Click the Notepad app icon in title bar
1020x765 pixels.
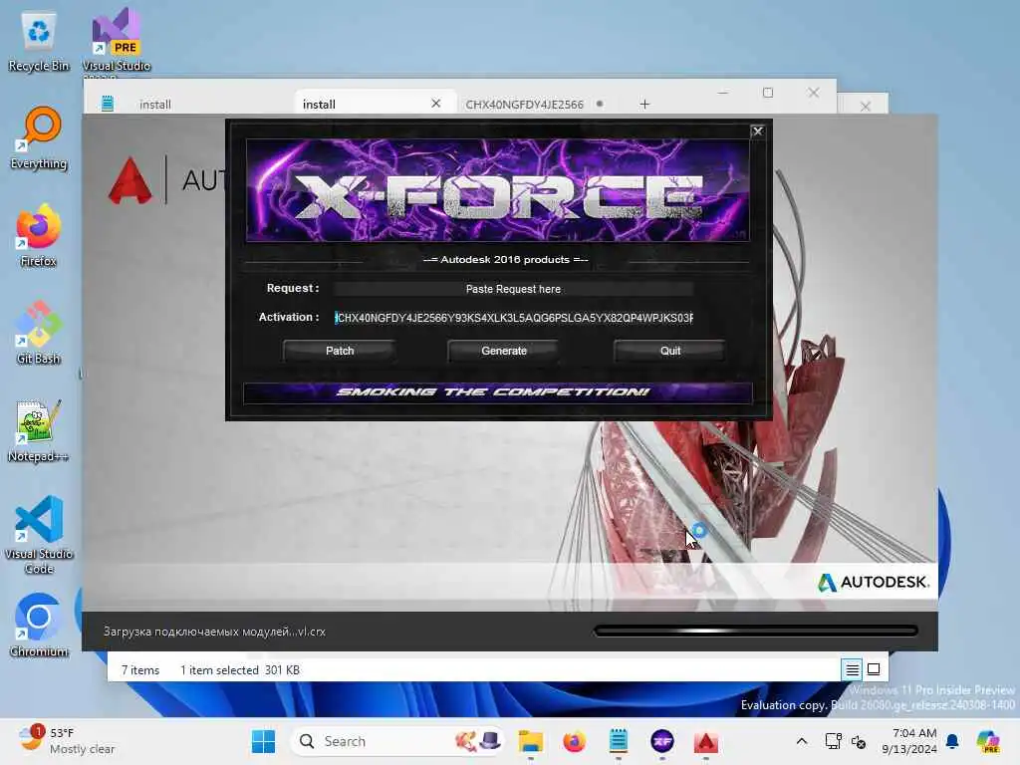(x=108, y=104)
